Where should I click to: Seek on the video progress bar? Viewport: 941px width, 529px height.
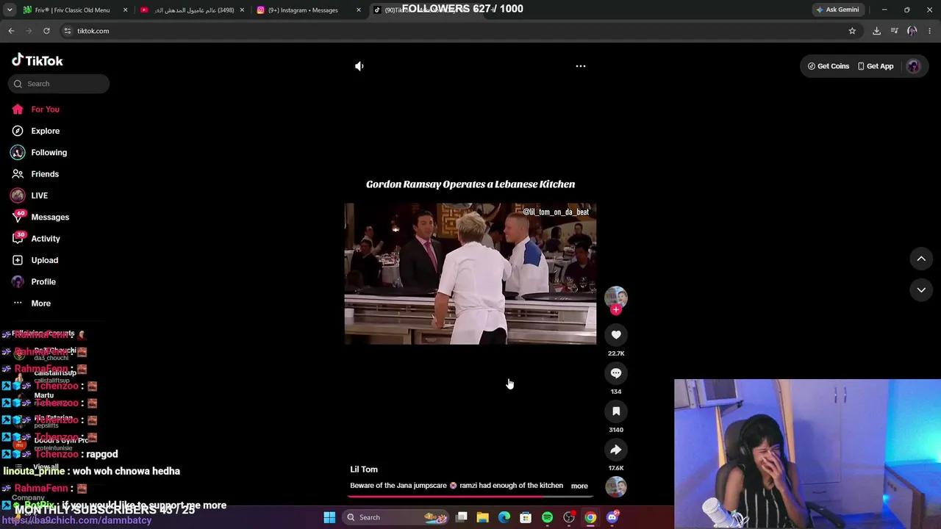470,497
